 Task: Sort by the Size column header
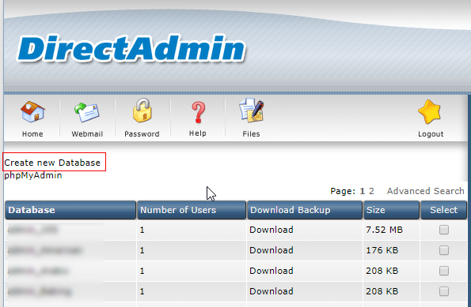tap(391, 210)
